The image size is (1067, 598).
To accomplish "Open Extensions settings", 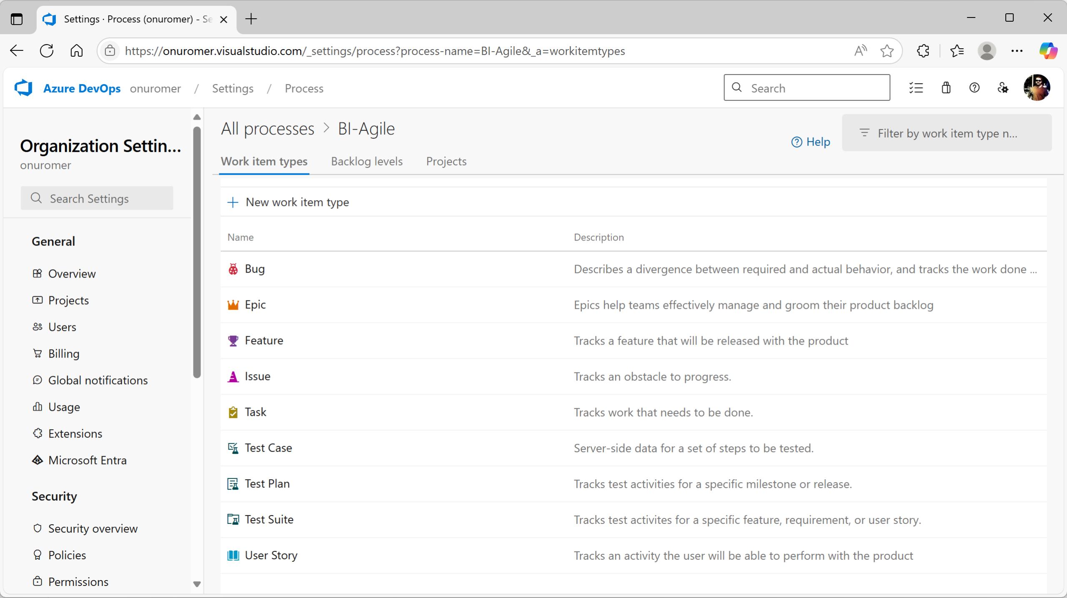I will 75,434.
